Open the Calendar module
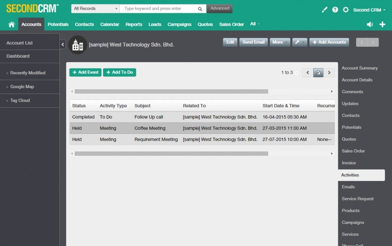The image size is (392, 246). (x=110, y=24)
